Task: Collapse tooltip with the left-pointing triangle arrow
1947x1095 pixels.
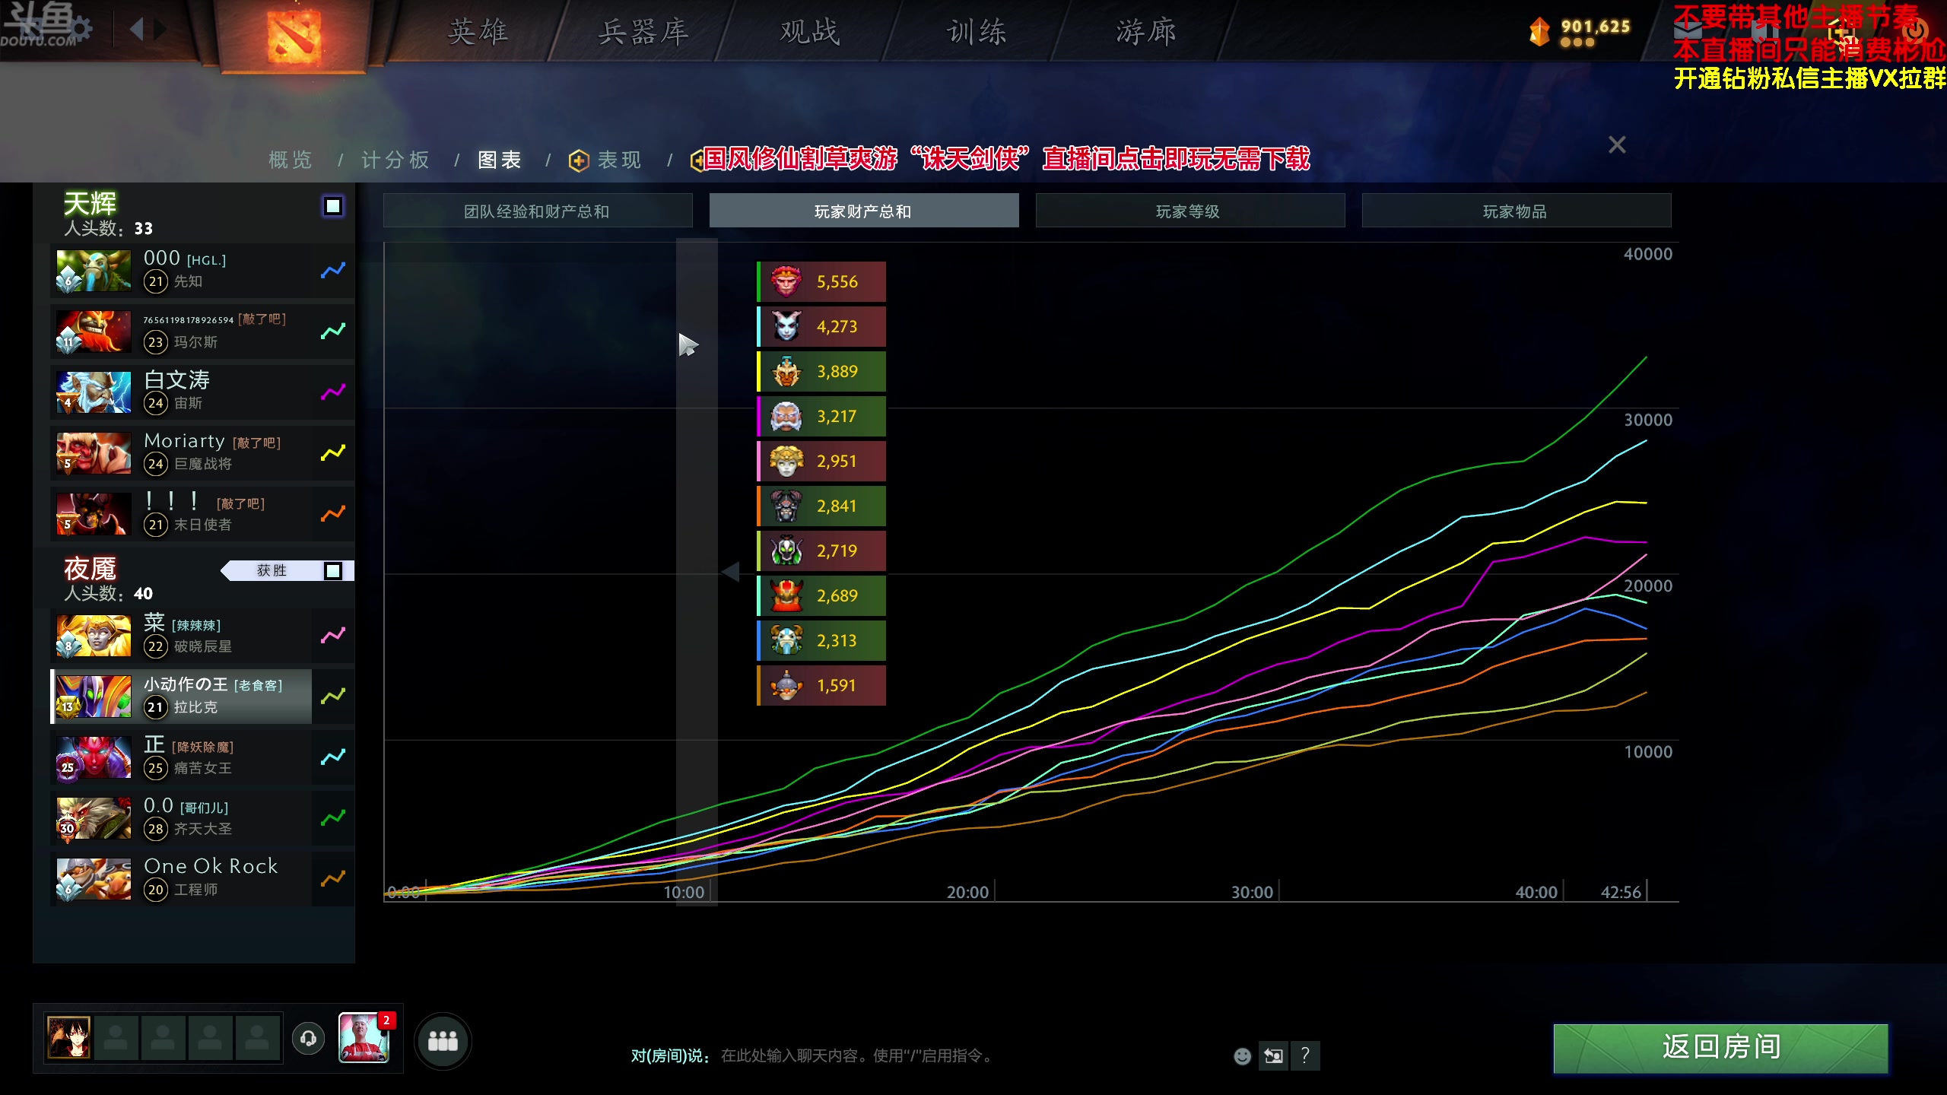Action: [731, 572]
